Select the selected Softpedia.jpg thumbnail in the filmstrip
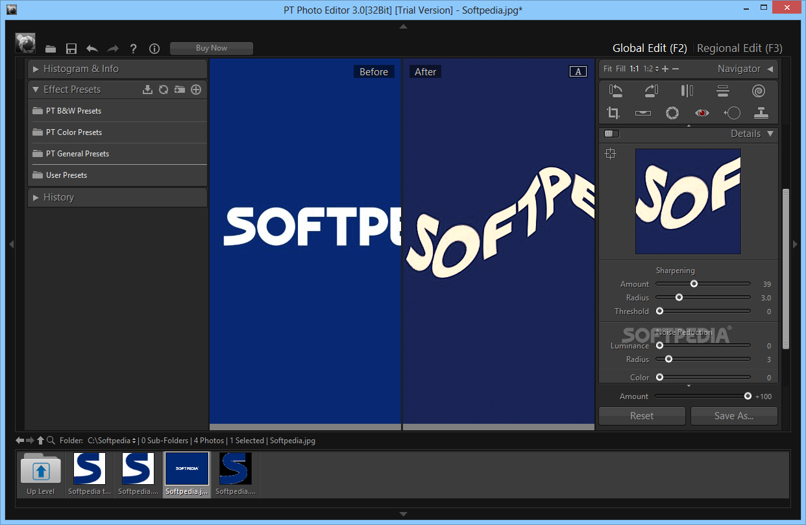806x525 pixels. tap(187, 474)
